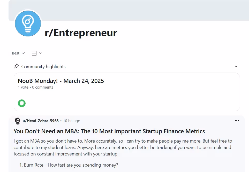Open the three-dot post options menu
Image resolution: width=249 pixels, height=172 pixels.
tap(237, 121)
